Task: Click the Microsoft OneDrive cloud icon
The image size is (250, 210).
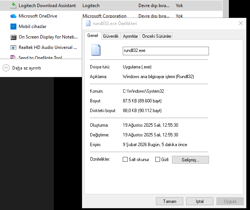Action: 13,16
